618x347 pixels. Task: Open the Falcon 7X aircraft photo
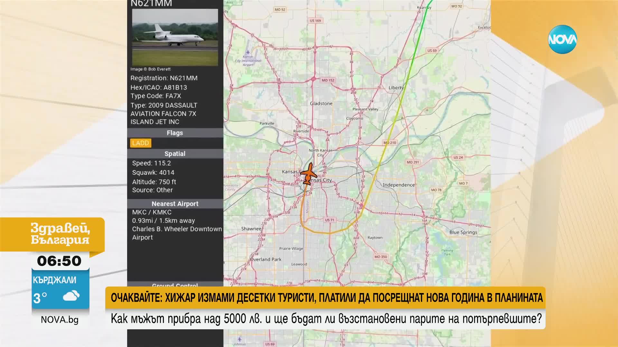coord(175,37)
